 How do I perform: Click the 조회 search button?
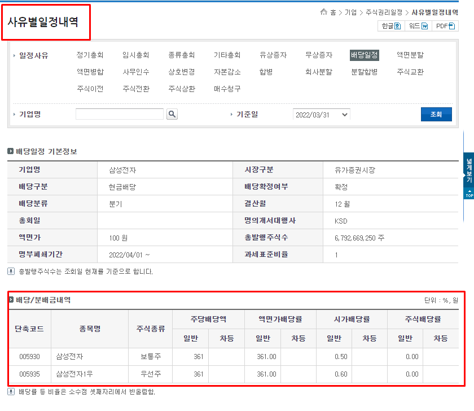(436, 114)
